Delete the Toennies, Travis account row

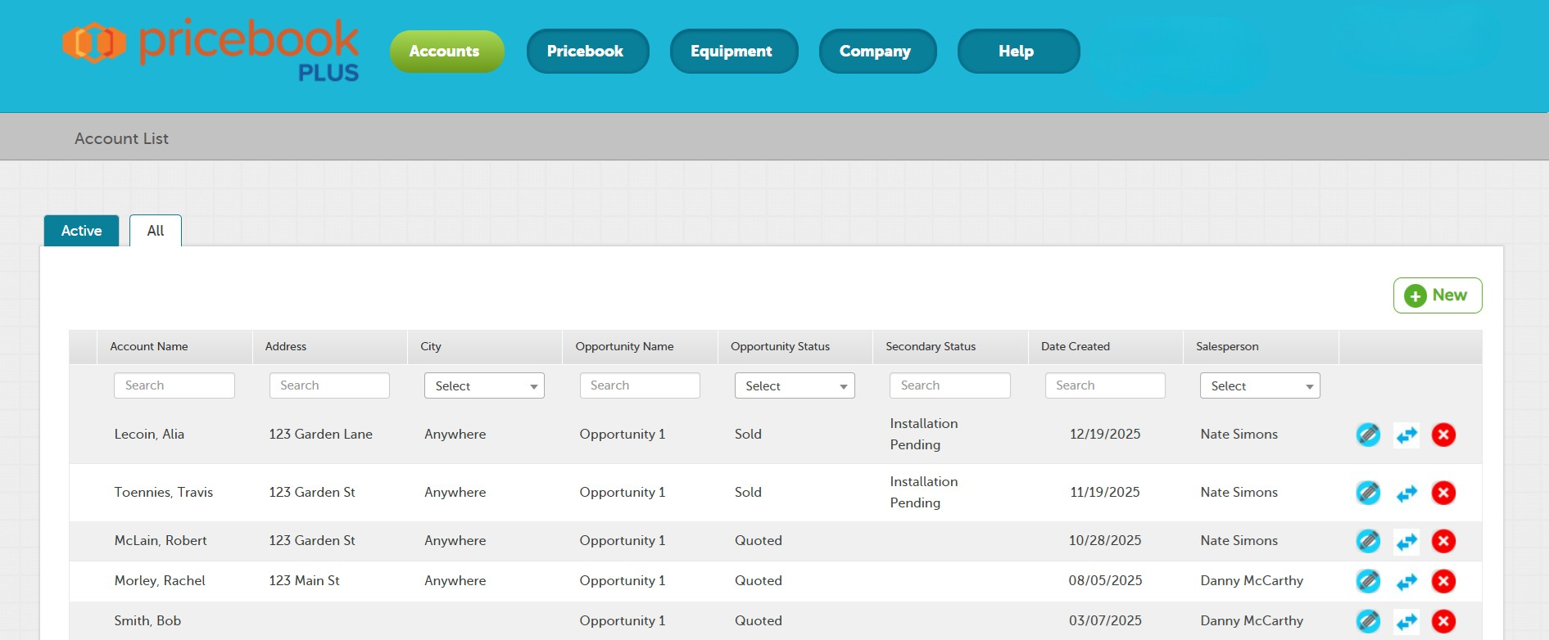pyautogui.click(x=1443, y=493)
